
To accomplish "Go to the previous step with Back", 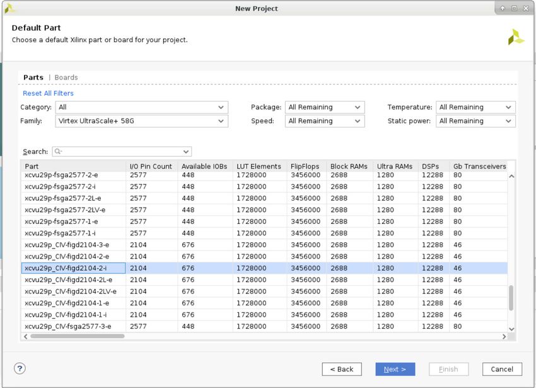I will pyautogui.click(x=342, y=369).
